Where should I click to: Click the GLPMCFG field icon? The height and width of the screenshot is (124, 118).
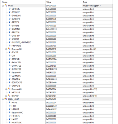pos(10,76)
